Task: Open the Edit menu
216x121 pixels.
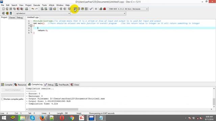Action: click(8, 5)
